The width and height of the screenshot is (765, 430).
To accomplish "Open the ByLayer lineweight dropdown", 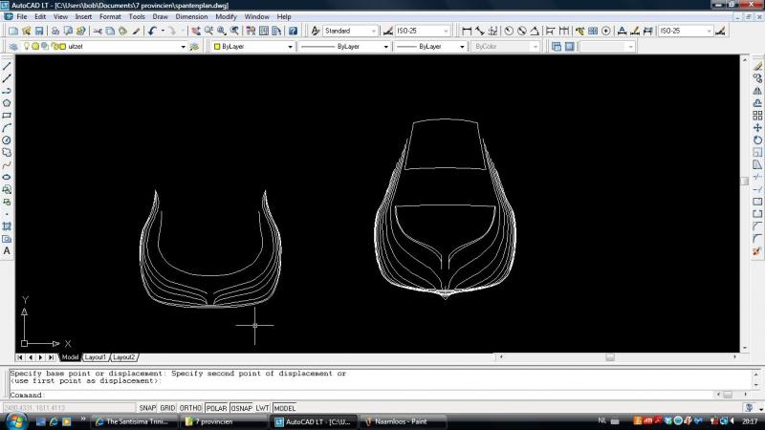I will (462, 47).
